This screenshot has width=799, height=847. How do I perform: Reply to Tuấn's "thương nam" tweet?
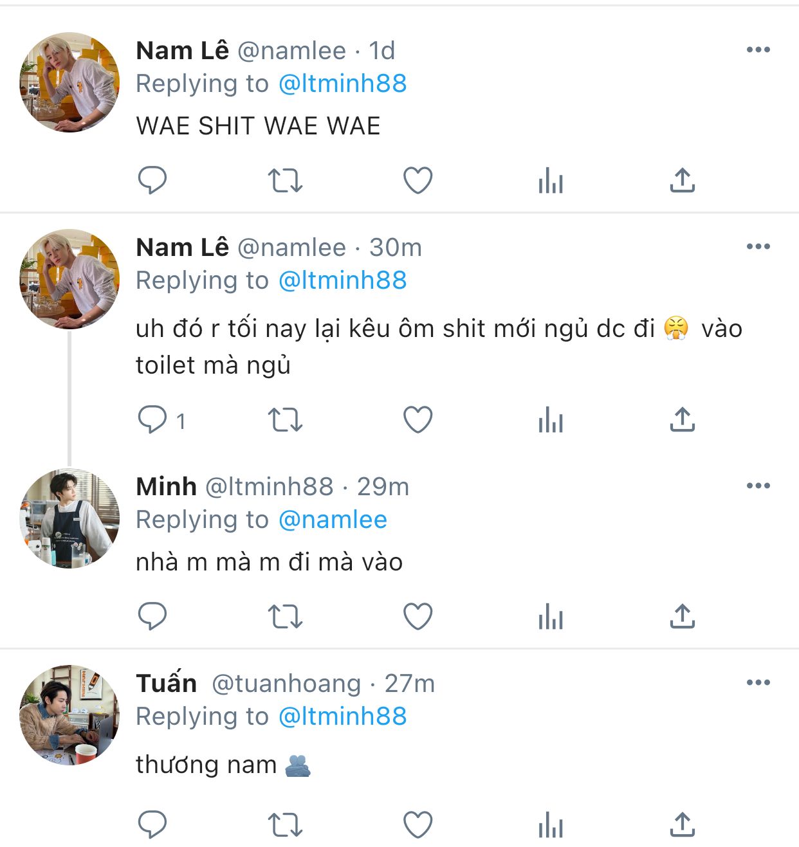point(152,824)
